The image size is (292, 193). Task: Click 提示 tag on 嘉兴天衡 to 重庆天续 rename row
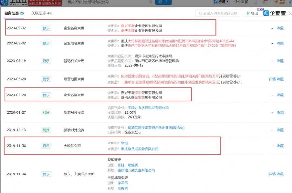pyautogui.click(x=46, y=28)
